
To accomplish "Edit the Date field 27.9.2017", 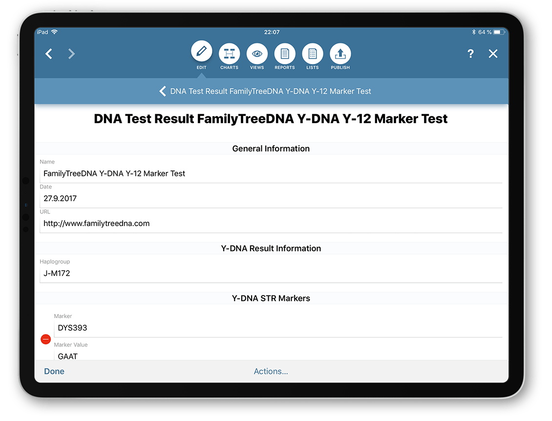I will [271, 198].
